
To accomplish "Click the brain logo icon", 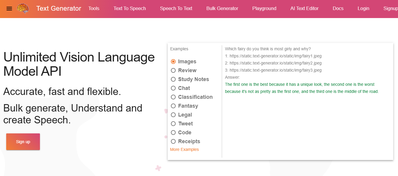I will (23, 9).
